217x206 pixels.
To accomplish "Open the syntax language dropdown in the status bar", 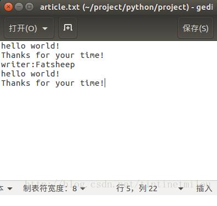I will click(6, 189).
